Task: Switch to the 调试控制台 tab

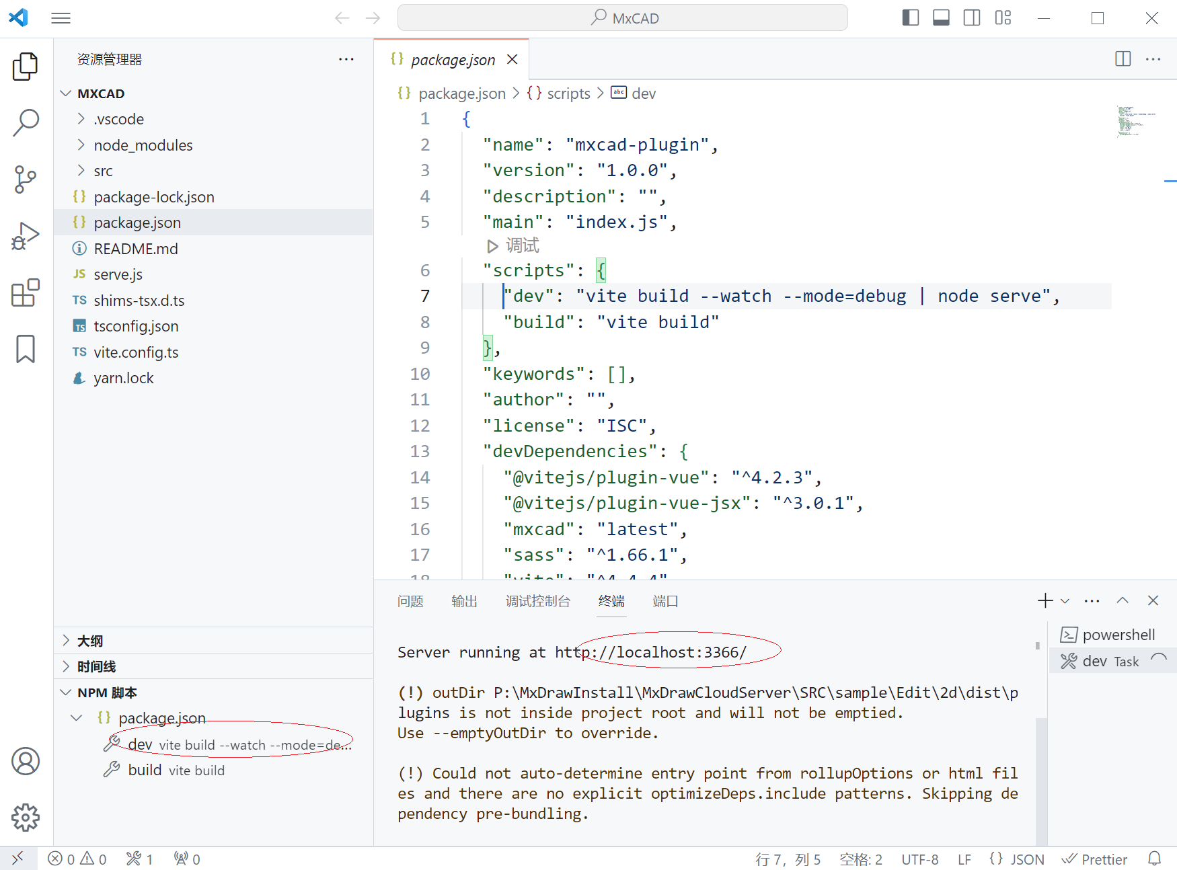Action: tap(538, 601)
